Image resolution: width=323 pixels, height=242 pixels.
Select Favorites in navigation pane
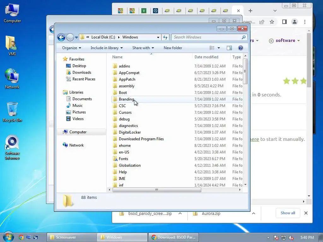[x=77, y=59]
